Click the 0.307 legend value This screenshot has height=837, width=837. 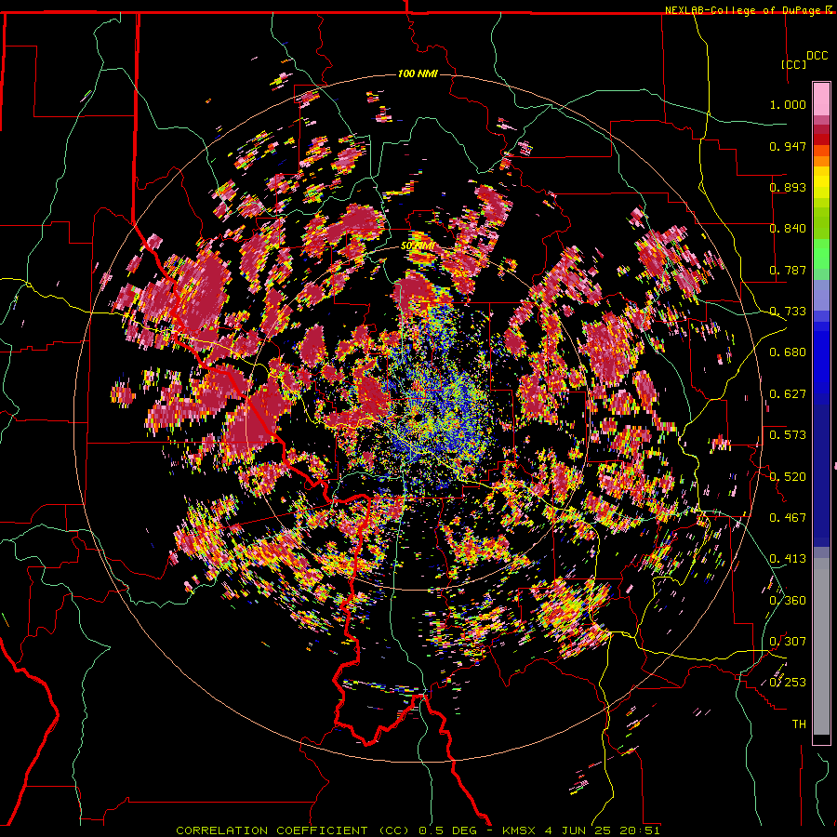(788, 642)
